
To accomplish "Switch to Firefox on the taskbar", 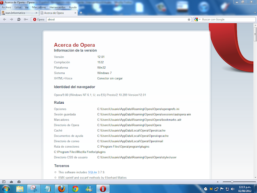I will coord(61,189).
